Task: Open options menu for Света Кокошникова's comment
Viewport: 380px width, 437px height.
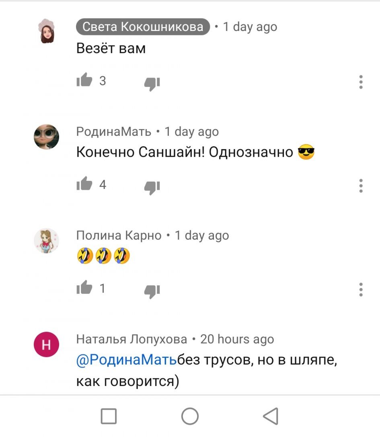Action: click(x=361, y=82)
